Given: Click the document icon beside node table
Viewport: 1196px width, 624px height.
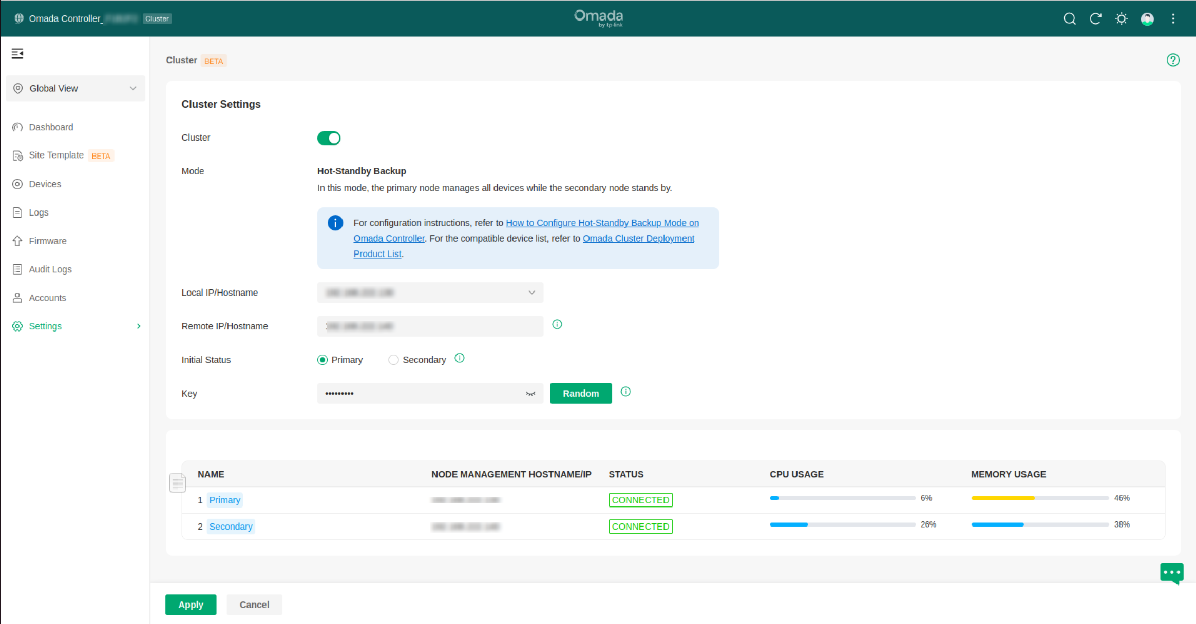Looking at the screenshot, I should point(177,482).
